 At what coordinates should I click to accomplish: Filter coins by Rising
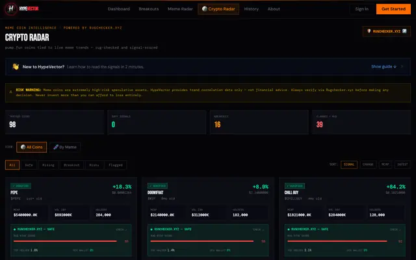[48, 164]
